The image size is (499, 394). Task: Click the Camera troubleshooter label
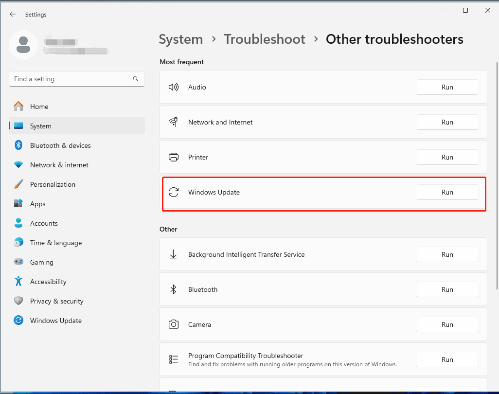[199, 324]
